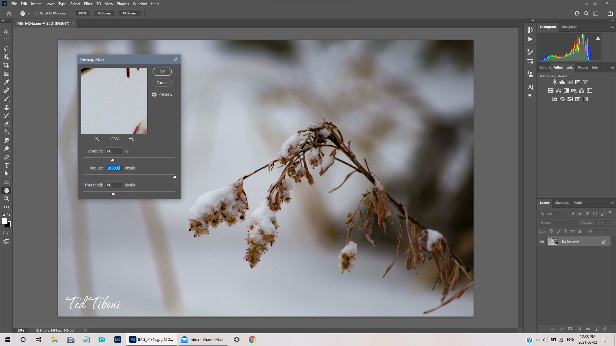
Task: Select the Eyedropper tool
Action: (x=6, y=82)
